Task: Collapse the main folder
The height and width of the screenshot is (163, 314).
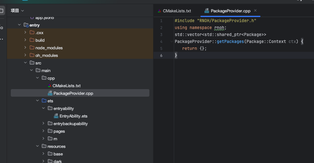Action: (31, 70)
